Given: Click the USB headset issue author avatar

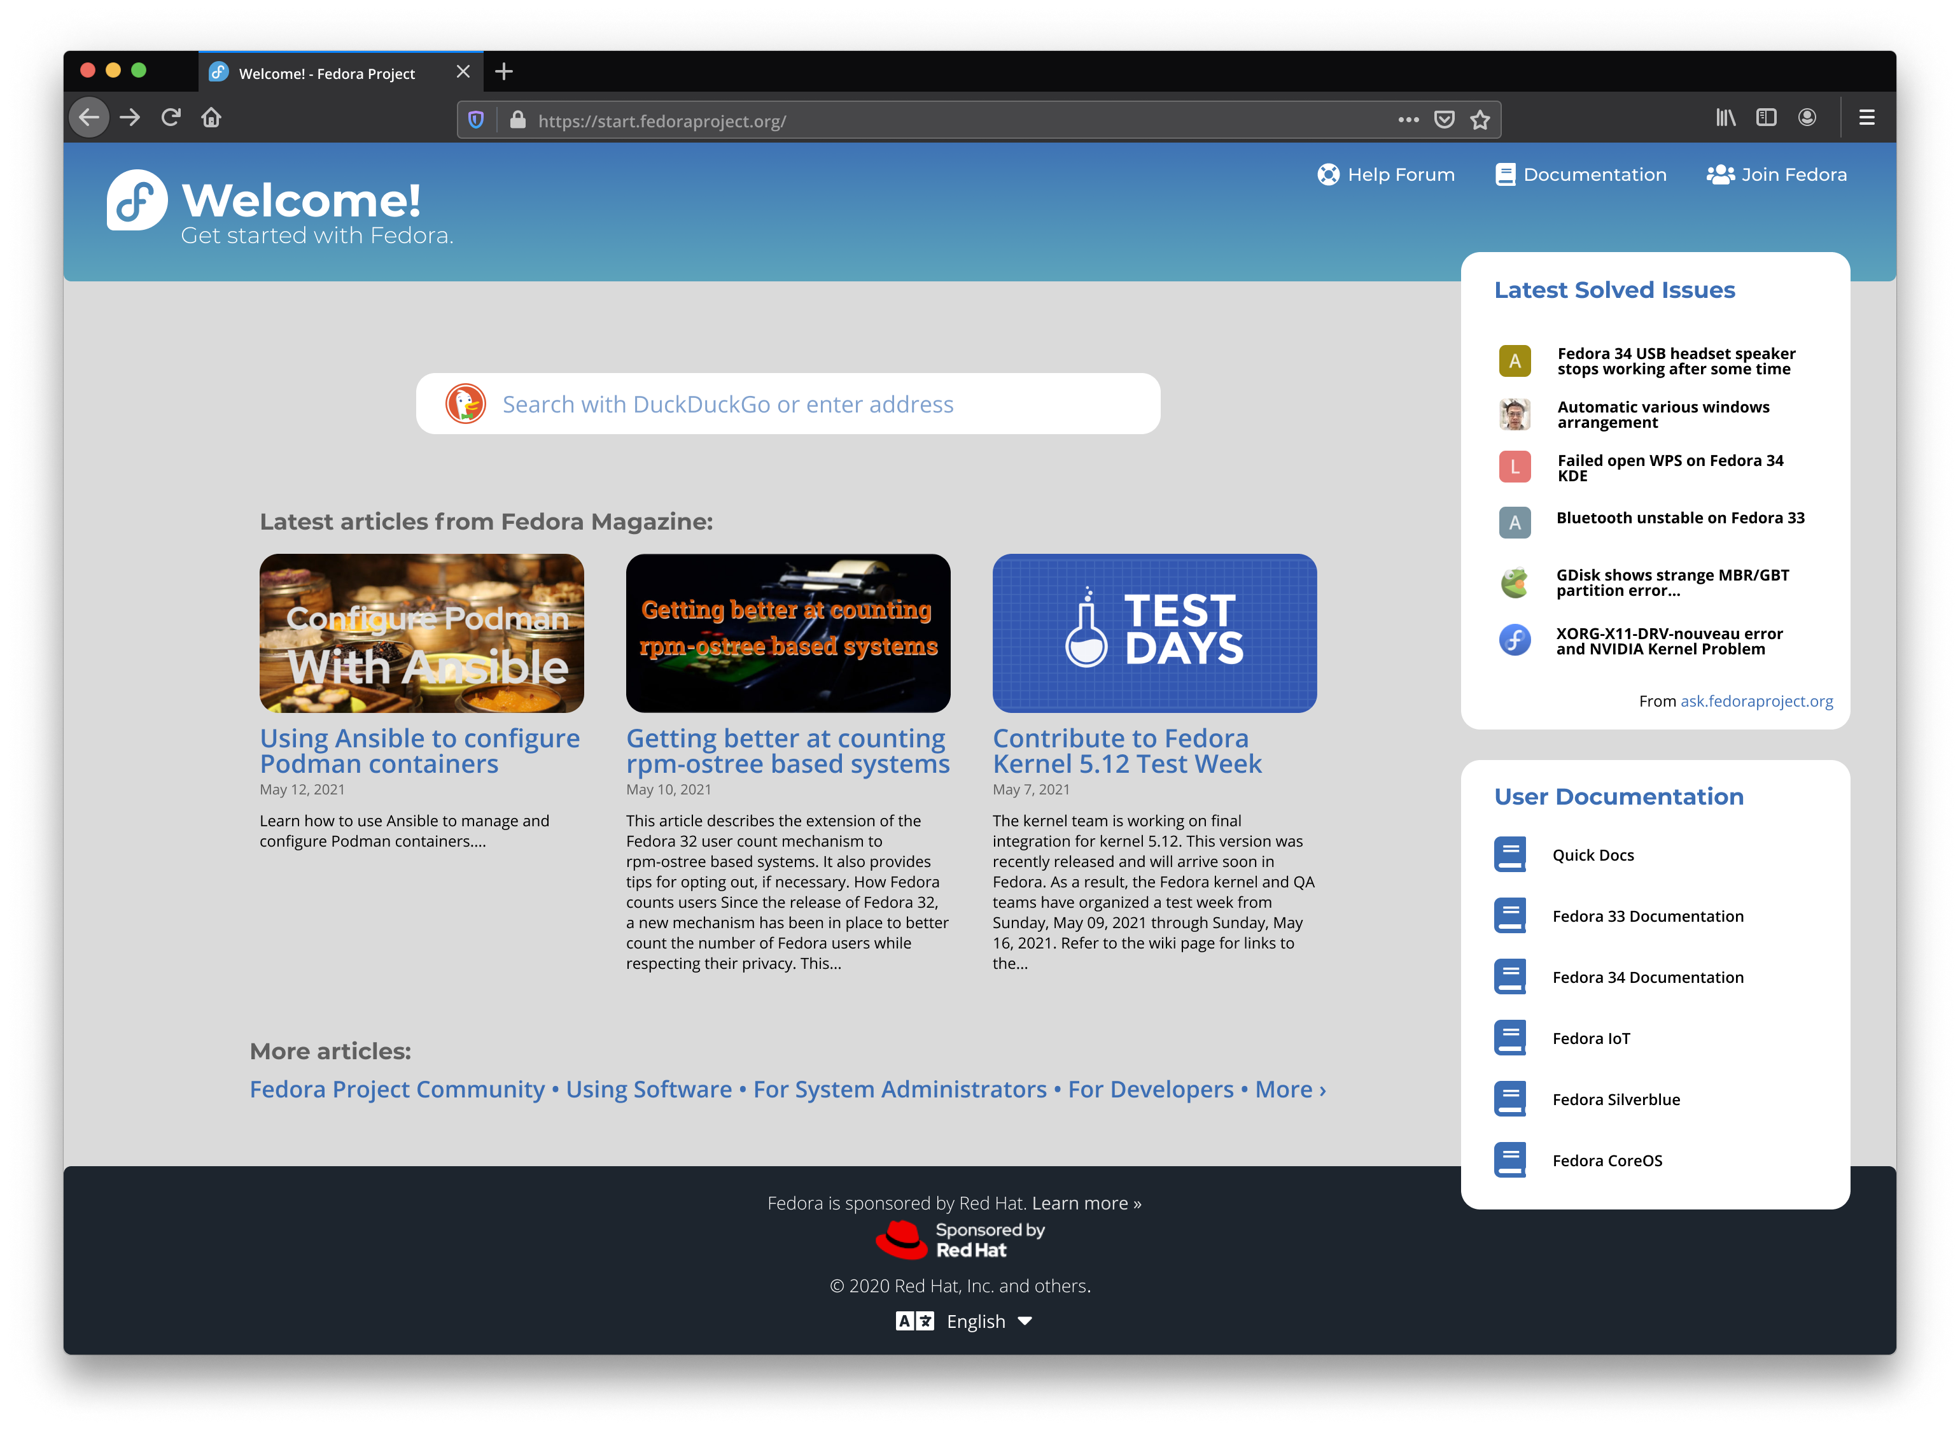Looking at the screenshot, I should (1515, 361).
